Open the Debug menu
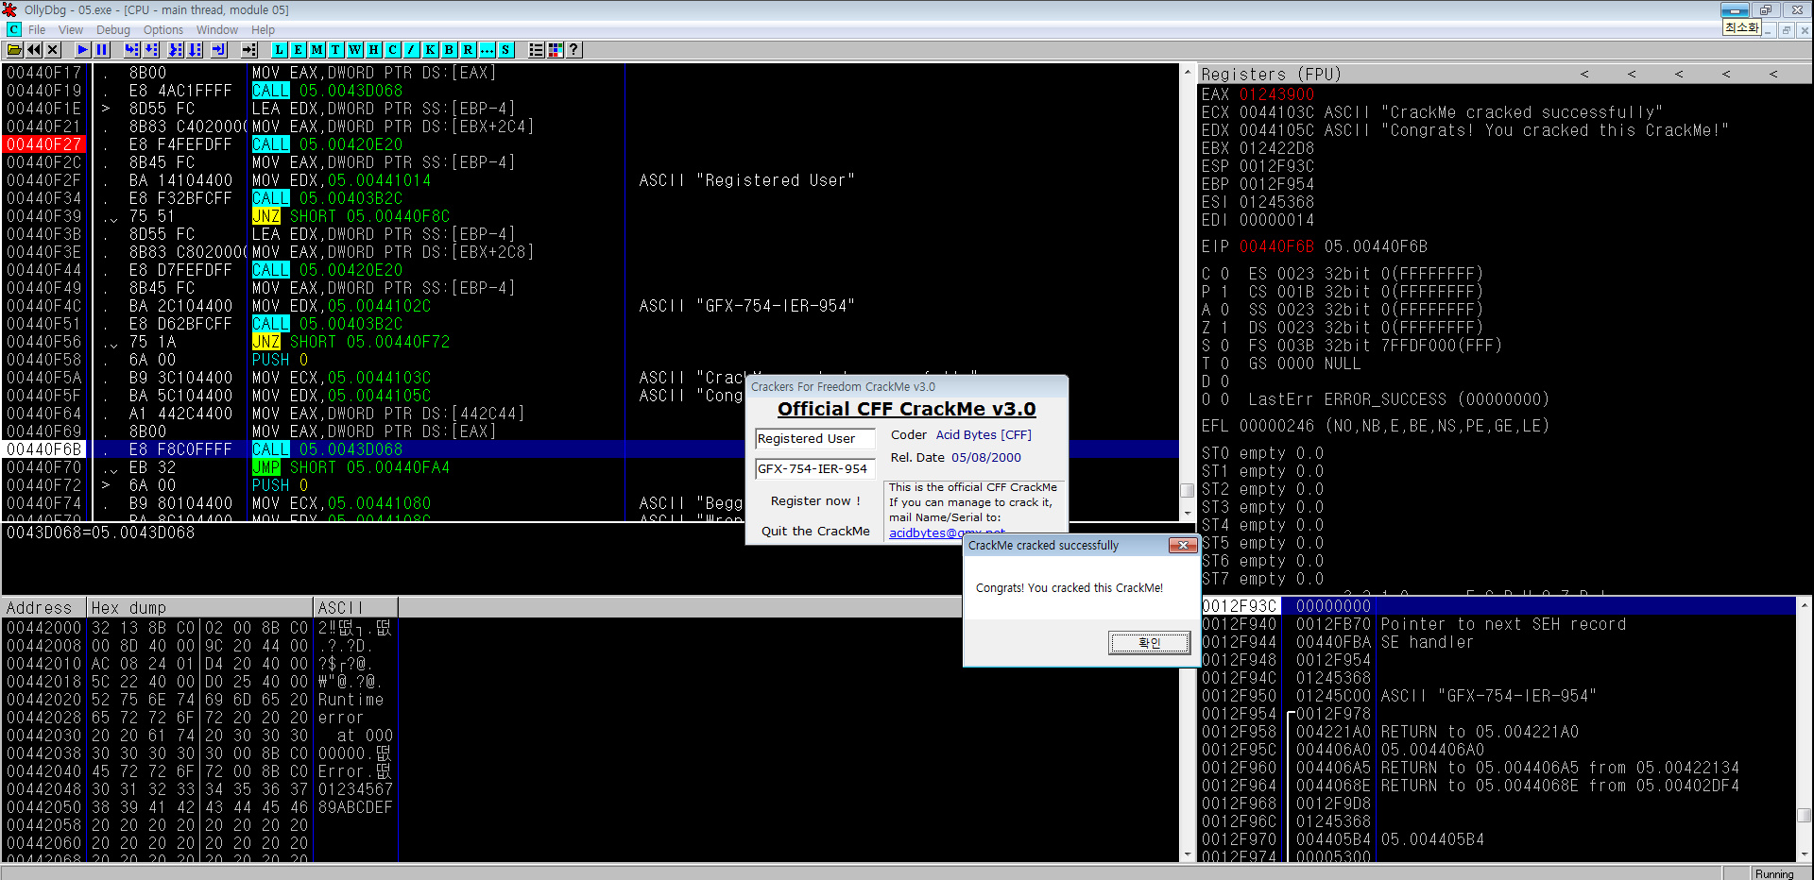This screenshot has height=880, width=1814. pos(113,30)
